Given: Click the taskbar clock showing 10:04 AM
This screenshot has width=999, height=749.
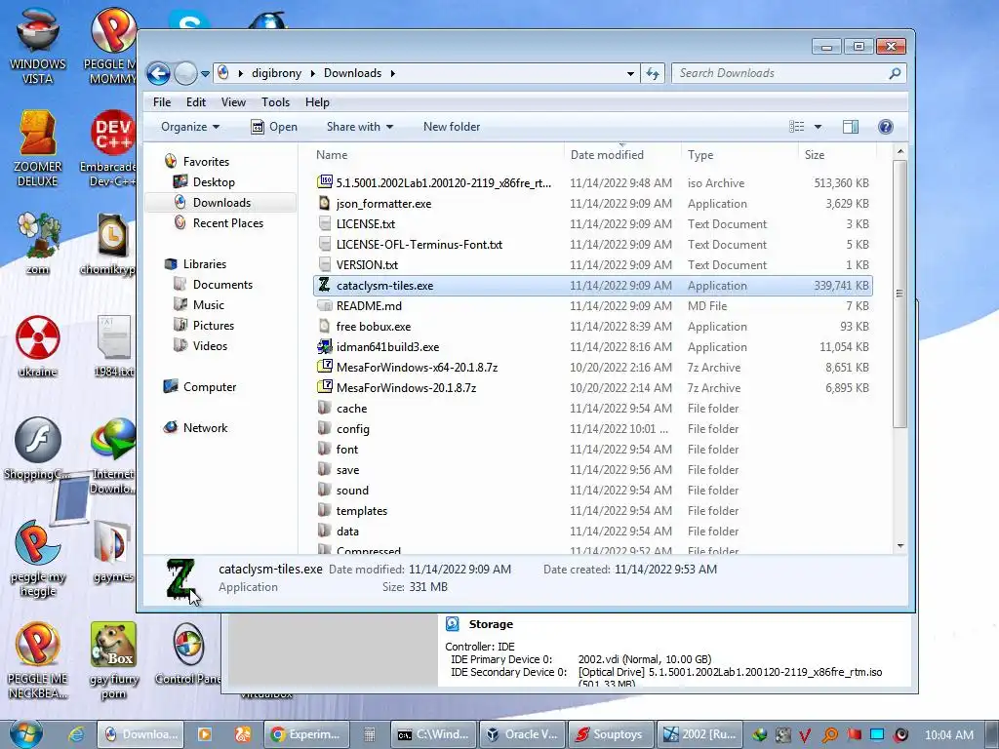Looking at the screenshot, I should coord(948,735).
